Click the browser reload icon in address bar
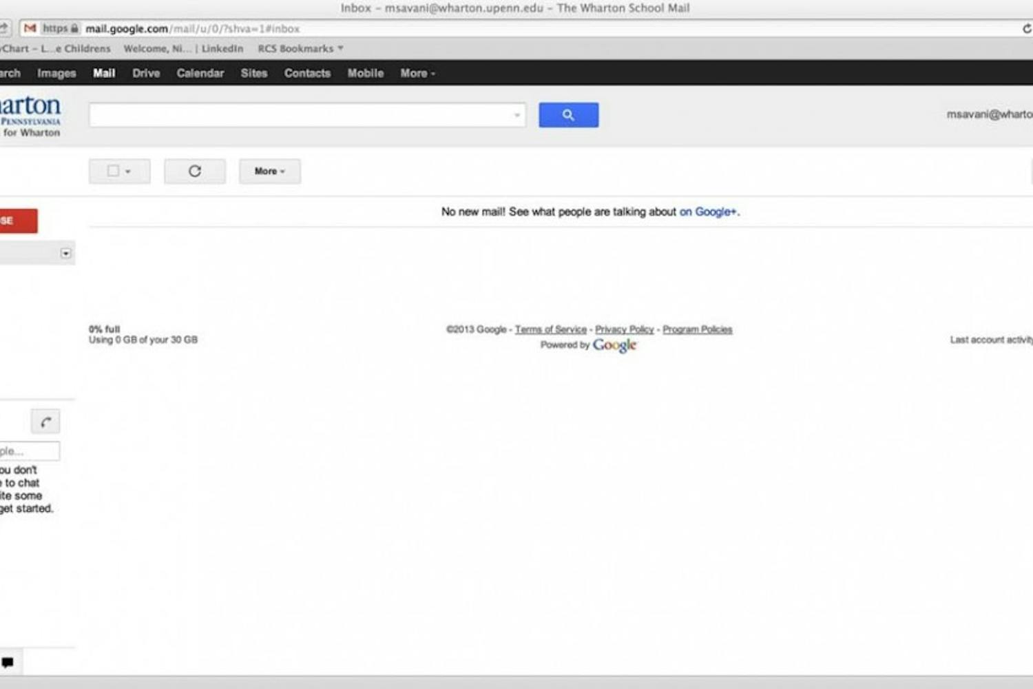This screenshot has width=1033, height=689. (x=1026, y=29)
